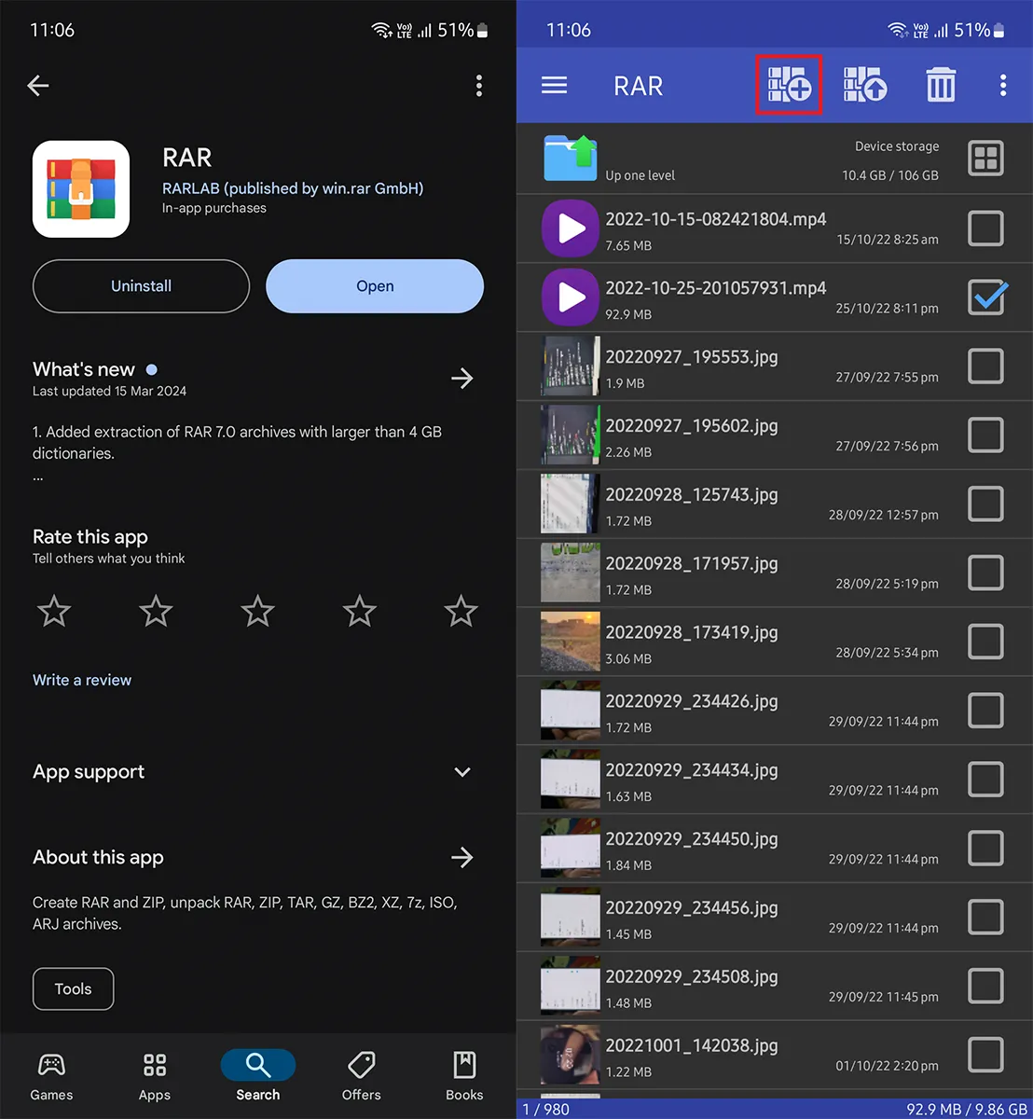Tap thumbnail of 20220927_195553.jpg
The width and height of the screenshot is (1033, 1119).
pyautogui.click(x=571, y=366)
